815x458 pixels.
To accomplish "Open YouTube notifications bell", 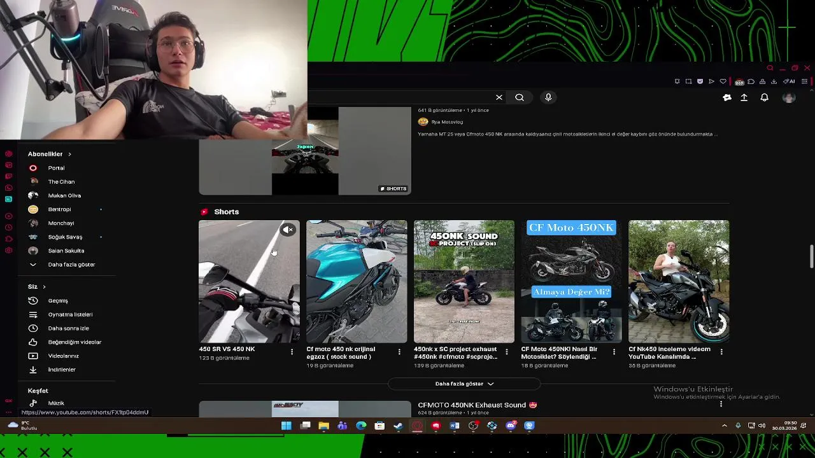I will [765, 97].
